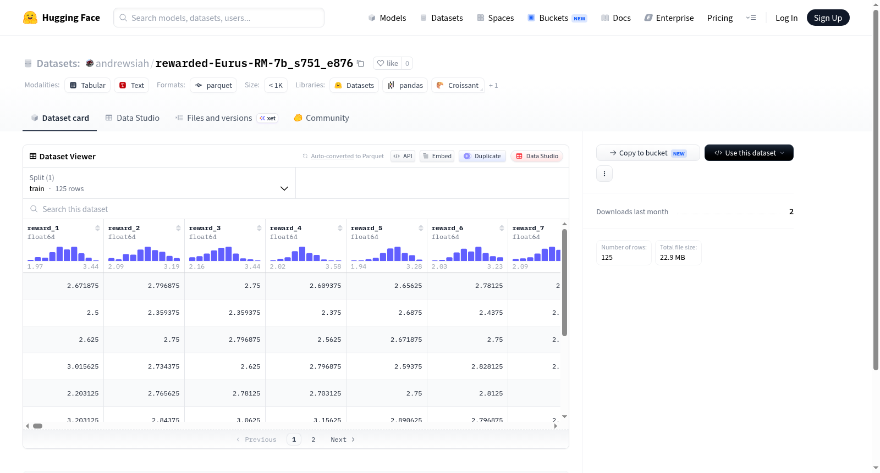This screenshot has height=473, width=880.
Task: Select the <1K size tag
Action: tap(276, 85)
